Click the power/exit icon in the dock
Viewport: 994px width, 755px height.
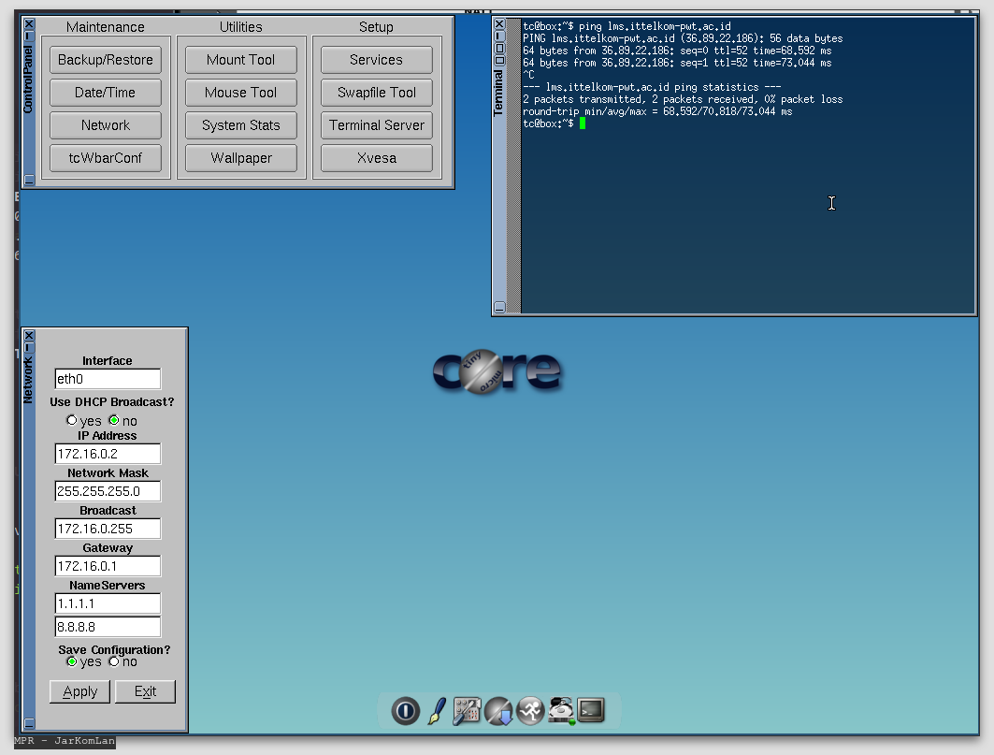pyautogui.click(x=405, y=711)
